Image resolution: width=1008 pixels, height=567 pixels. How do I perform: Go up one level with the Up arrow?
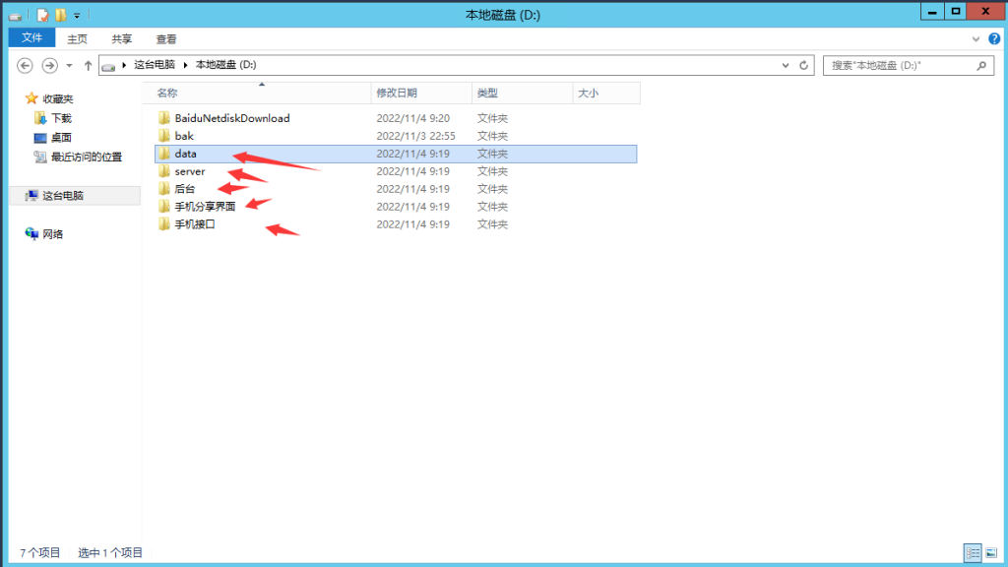pos(88,65)
